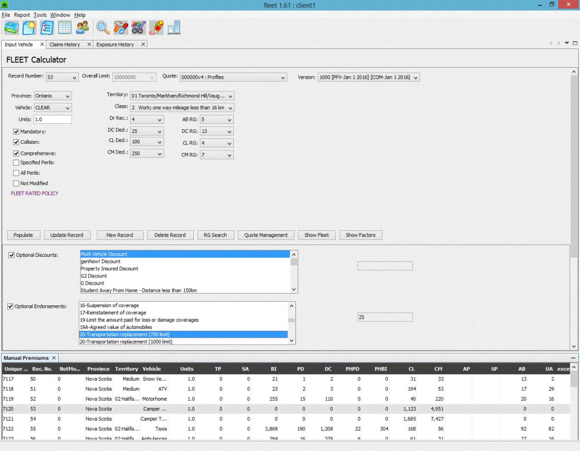Screen dimensions: 580x451
Task: Click the bar chart toolbar icon
Action: pos(174,28)
